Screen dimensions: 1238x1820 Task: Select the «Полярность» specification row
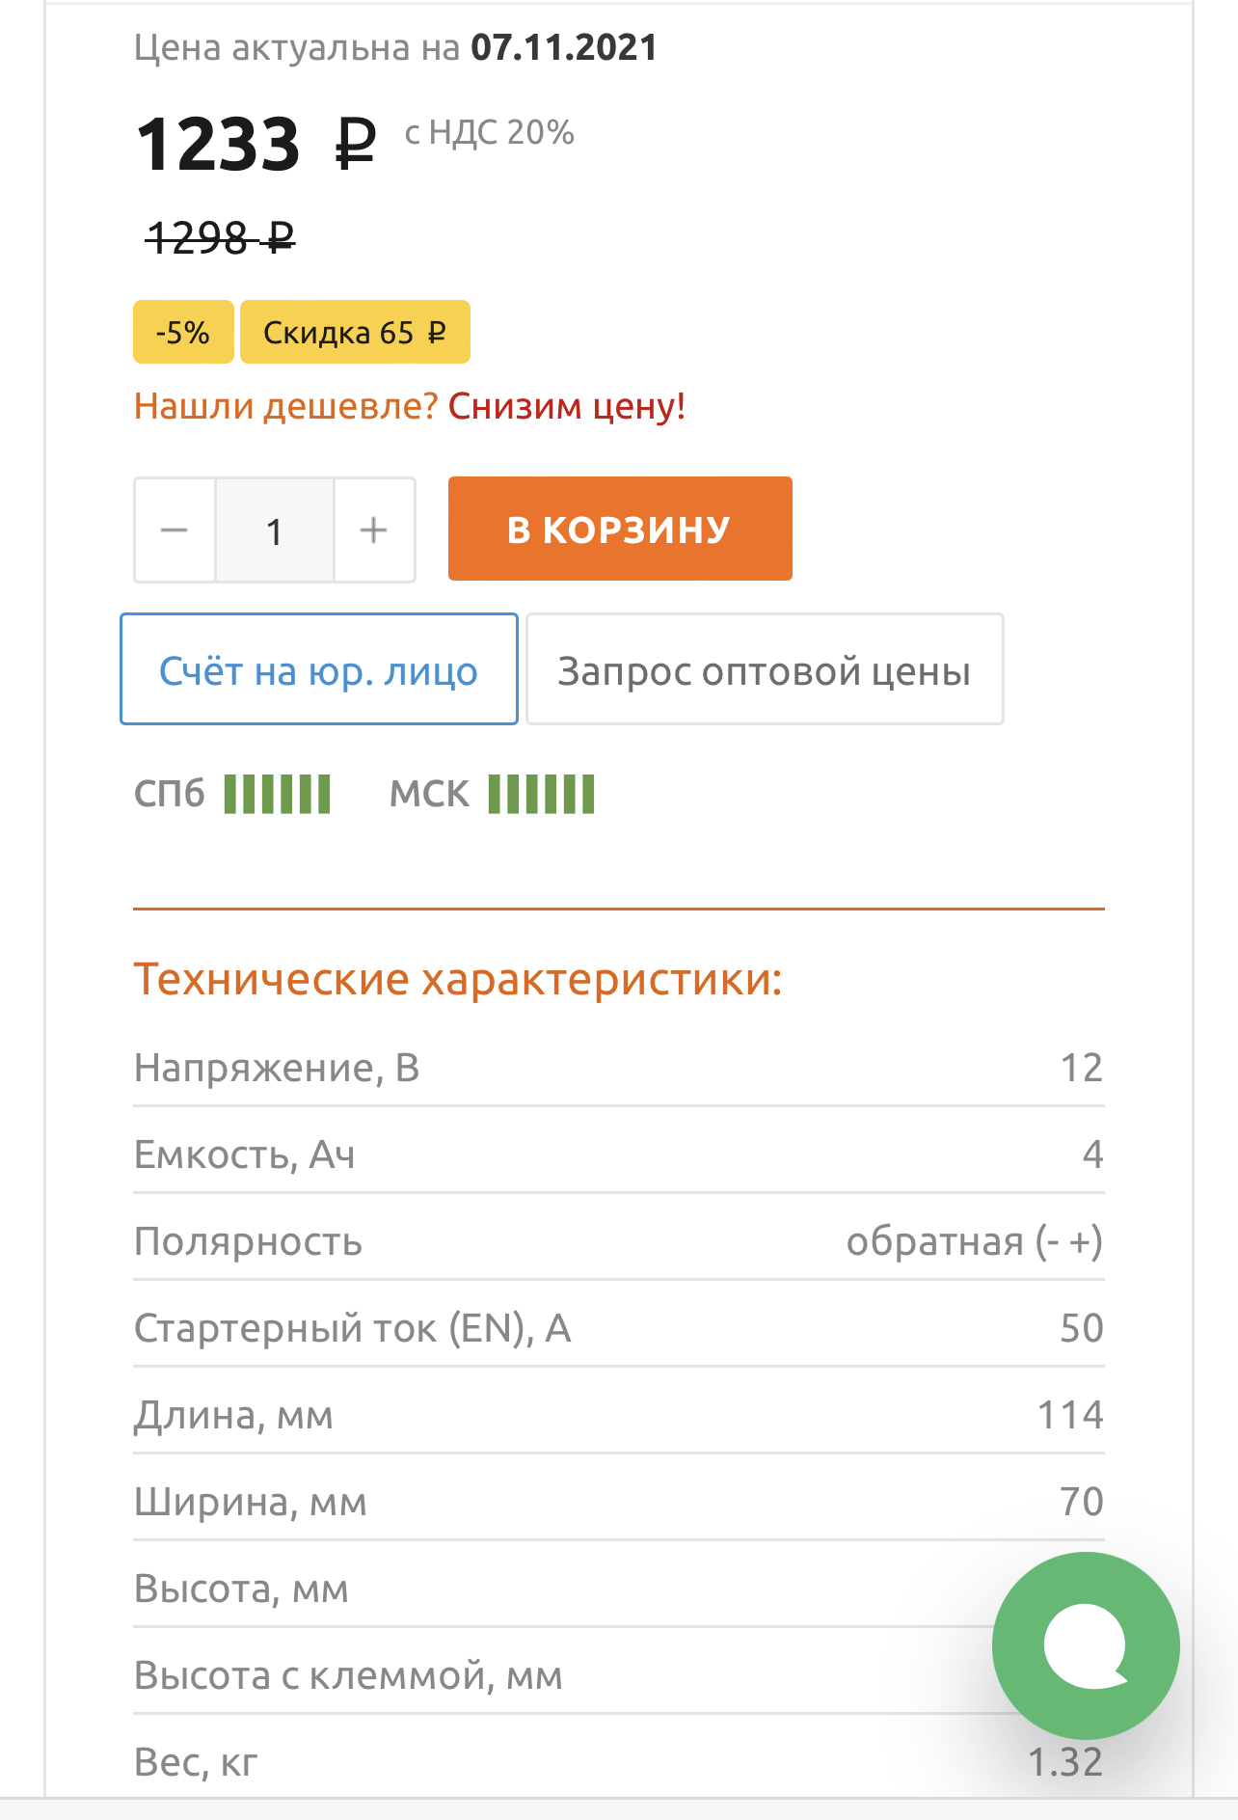click(617, 1241)
